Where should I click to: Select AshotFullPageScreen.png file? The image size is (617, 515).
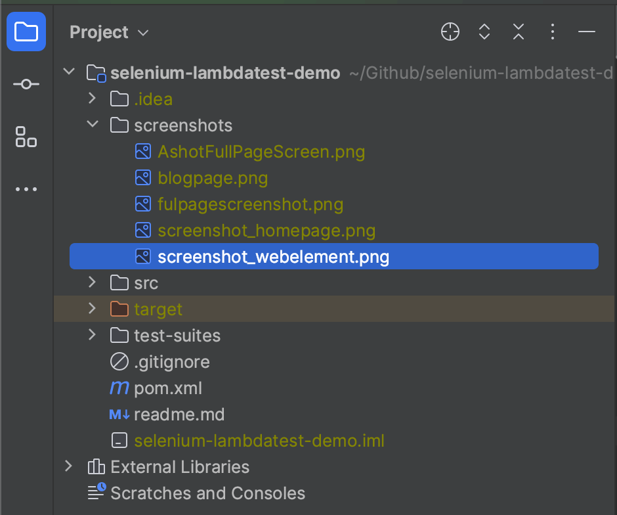(x=261, y=152)
